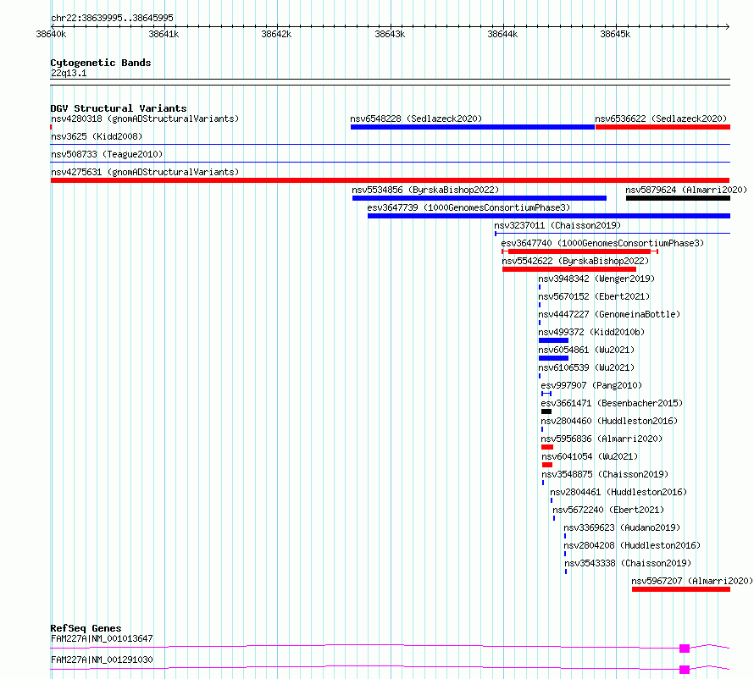Select the nsv5542622 (ByrskaBishop2022) label

(x=575, y=261)
